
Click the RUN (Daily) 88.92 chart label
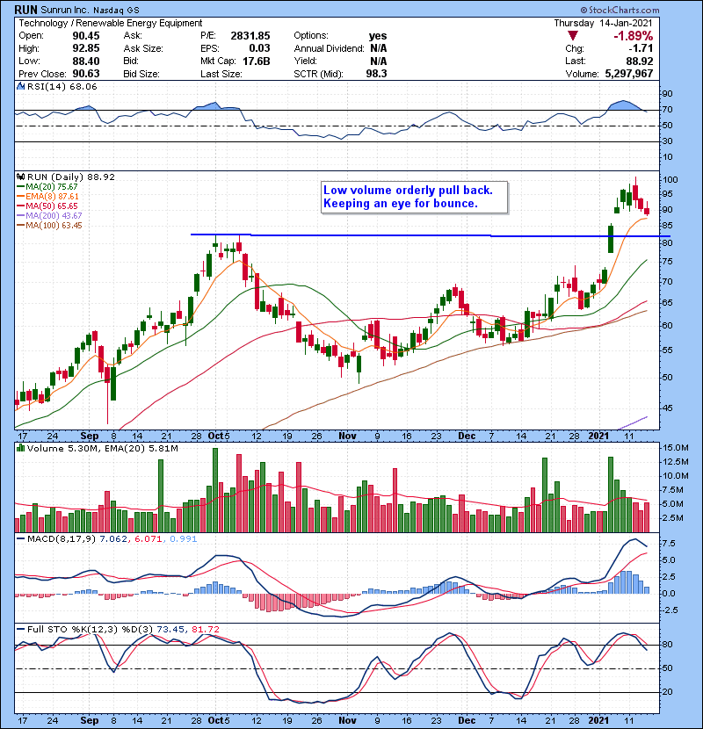tap(70, 177)
